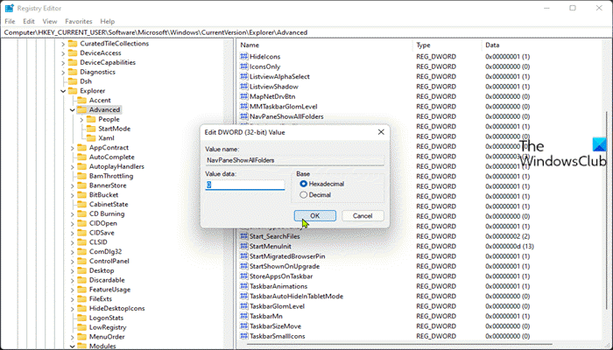Select the HideDesktopIcons tree key
Screen dimensions: 613x350
click(116, 309)
